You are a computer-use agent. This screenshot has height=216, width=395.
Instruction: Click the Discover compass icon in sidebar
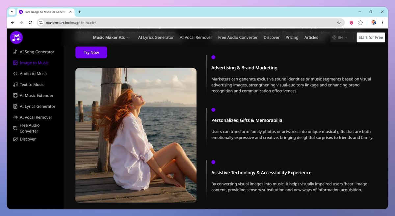click(15, 139)
